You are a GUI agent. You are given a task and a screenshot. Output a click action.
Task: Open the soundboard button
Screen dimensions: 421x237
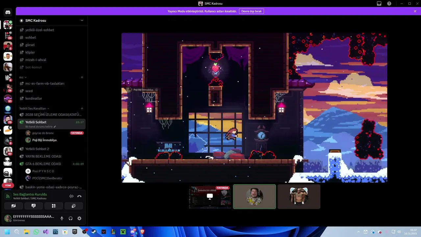(74, 206)
